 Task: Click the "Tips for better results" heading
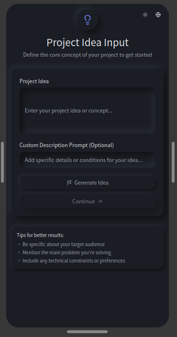tap(40, 235)
